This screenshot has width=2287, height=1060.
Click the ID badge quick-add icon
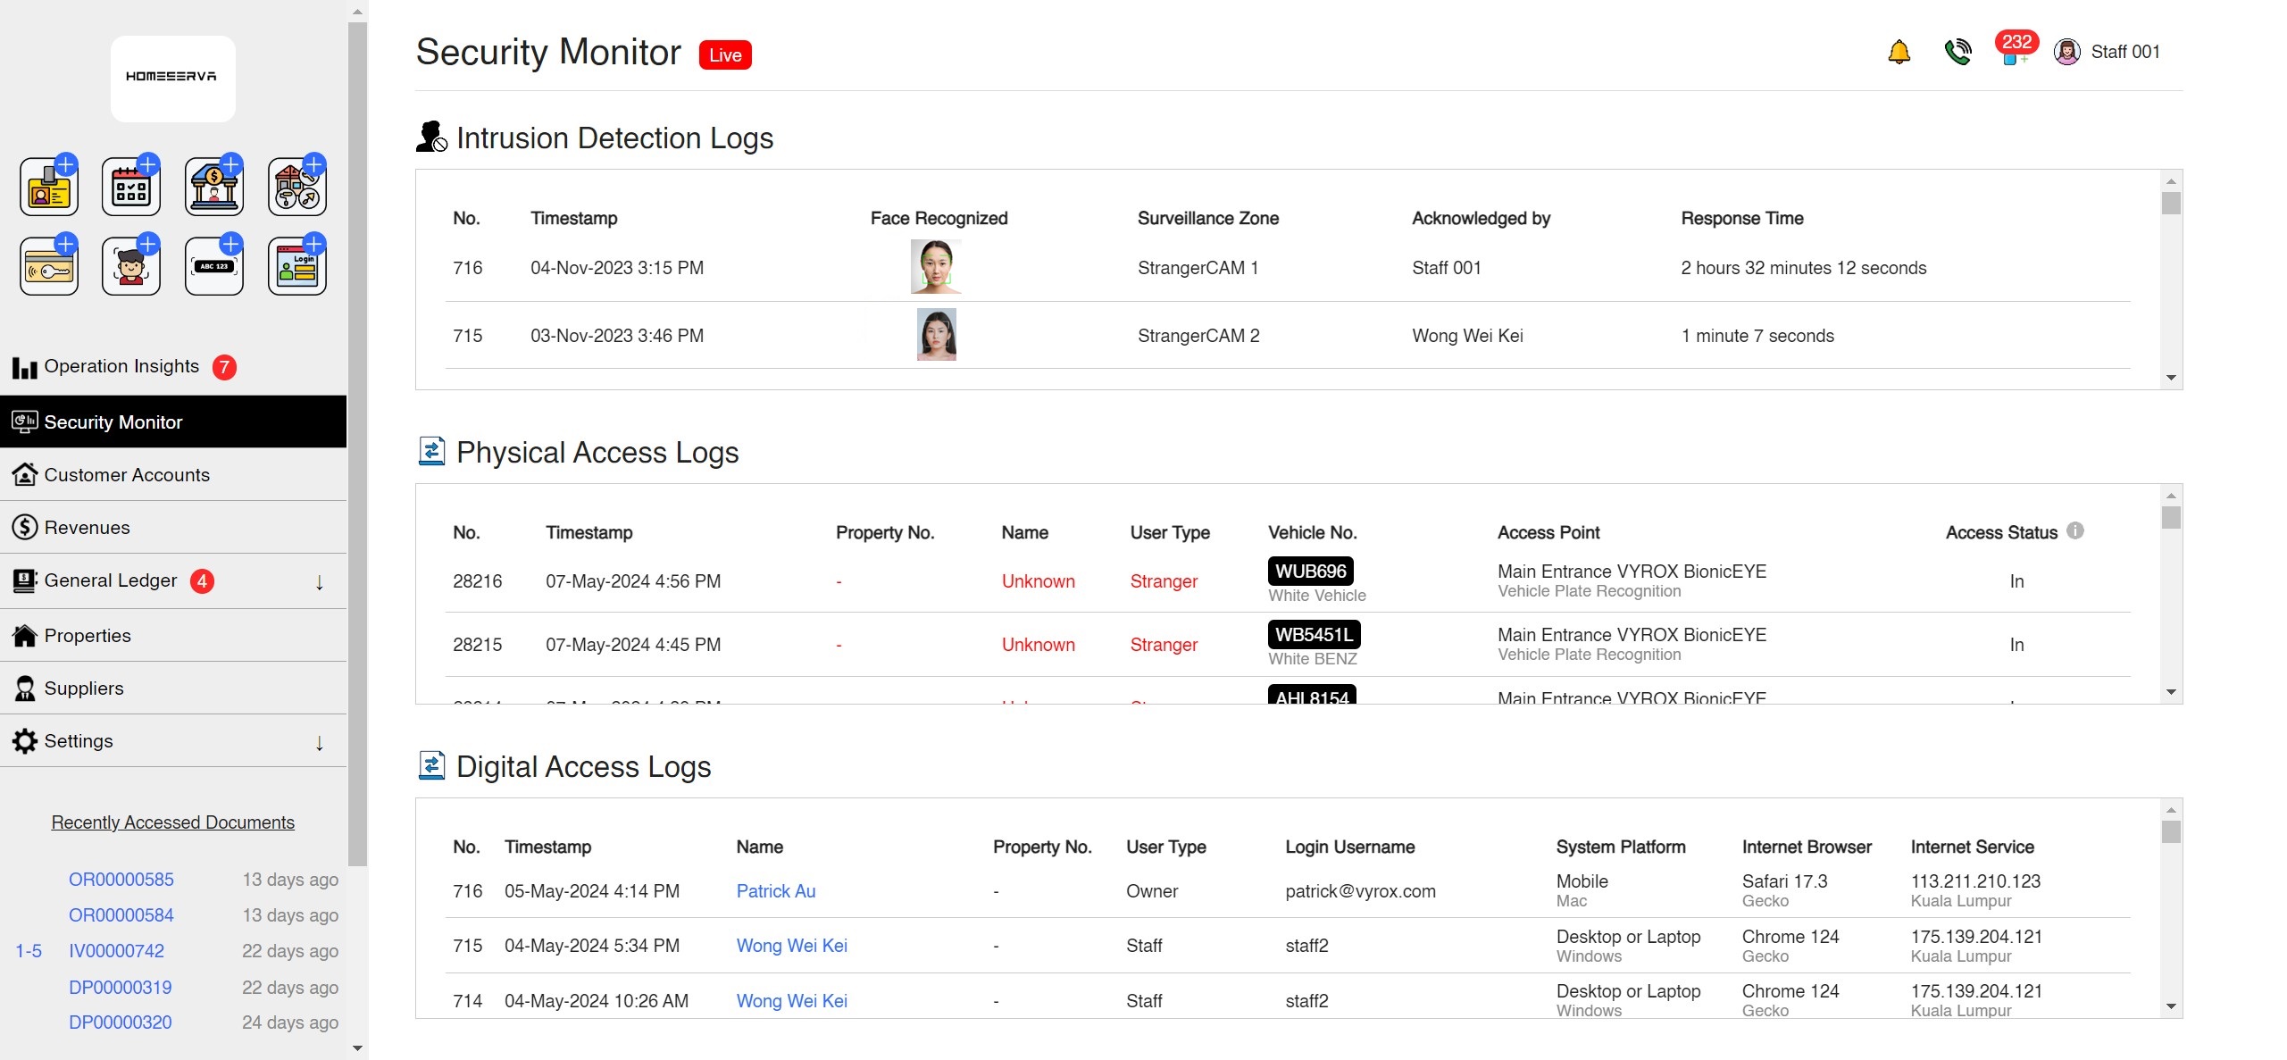click(x=49, y=185)
